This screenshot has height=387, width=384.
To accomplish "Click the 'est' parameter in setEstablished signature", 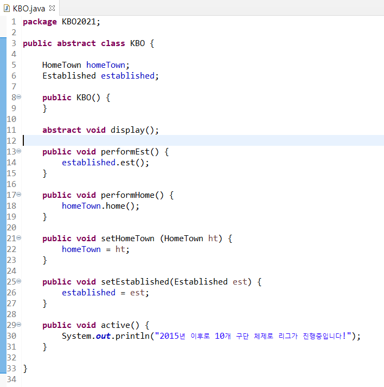I will (x=240, y=282).
